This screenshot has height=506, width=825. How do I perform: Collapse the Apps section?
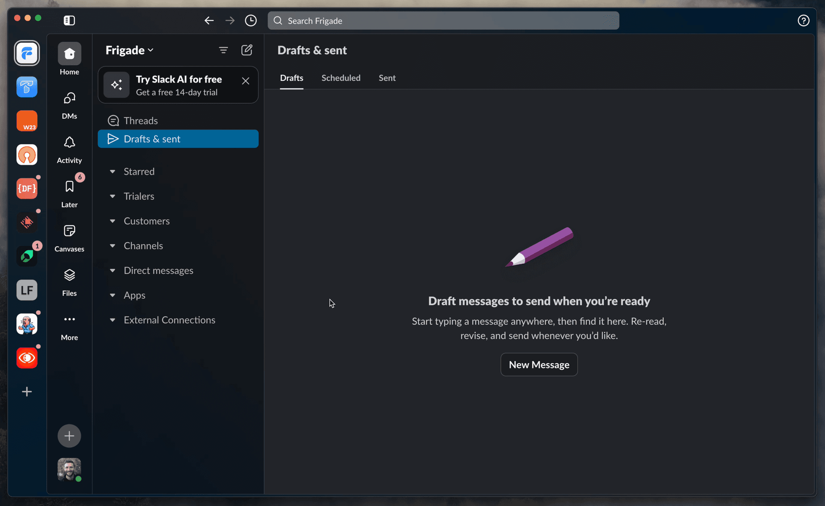coord(112,295)
